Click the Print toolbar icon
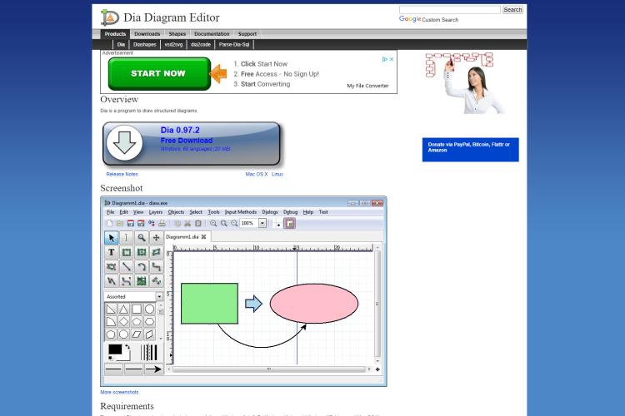The image size is (625, 416). pos(162,223)
